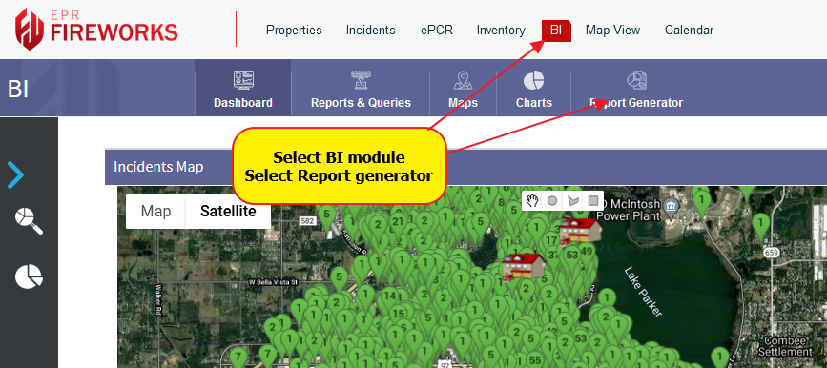Select the circle drawing tool on map
The width and height of the screenshot is (827, 368).
click(x=552, y=200)
